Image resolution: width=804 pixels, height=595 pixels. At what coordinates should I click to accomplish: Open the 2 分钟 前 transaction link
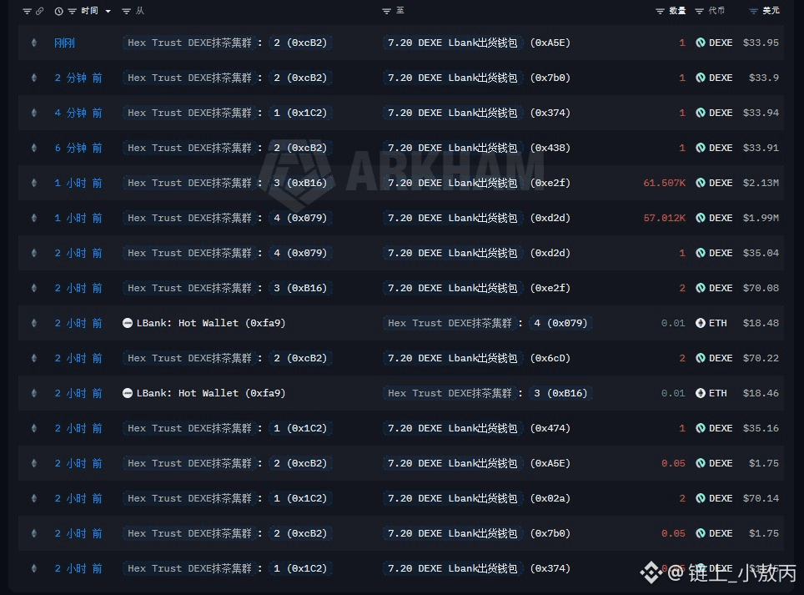pyautogui.click(x=78, y=78)
